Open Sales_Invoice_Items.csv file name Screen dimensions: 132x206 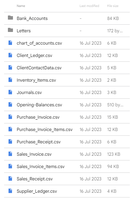(x=41, y=166)
